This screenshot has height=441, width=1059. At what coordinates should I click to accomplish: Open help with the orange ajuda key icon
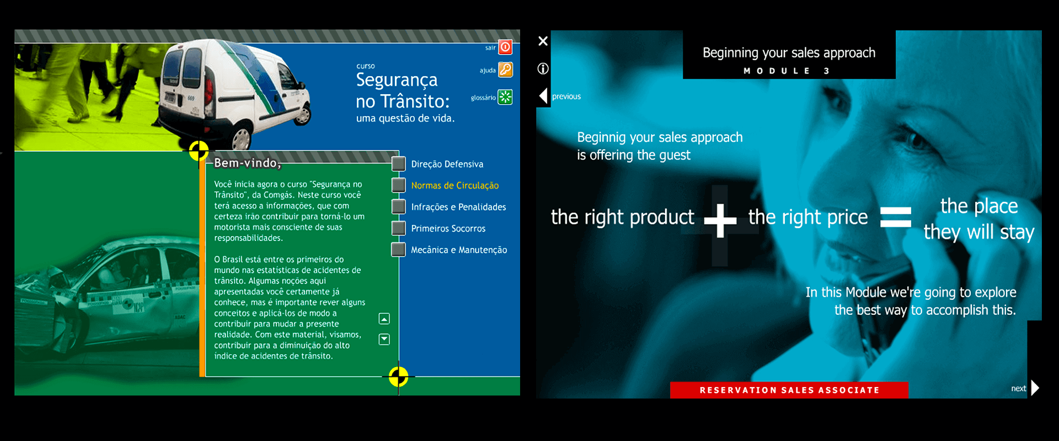(505, 69)
